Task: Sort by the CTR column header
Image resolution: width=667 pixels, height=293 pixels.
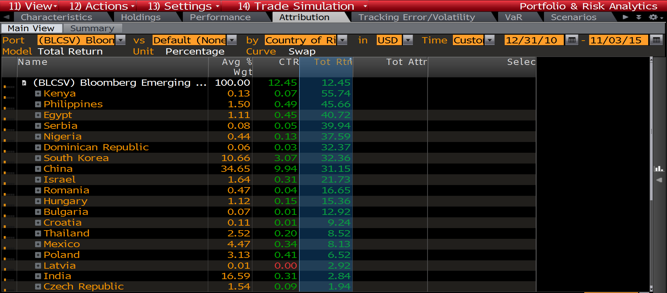Action: click(x=276, y=67)
